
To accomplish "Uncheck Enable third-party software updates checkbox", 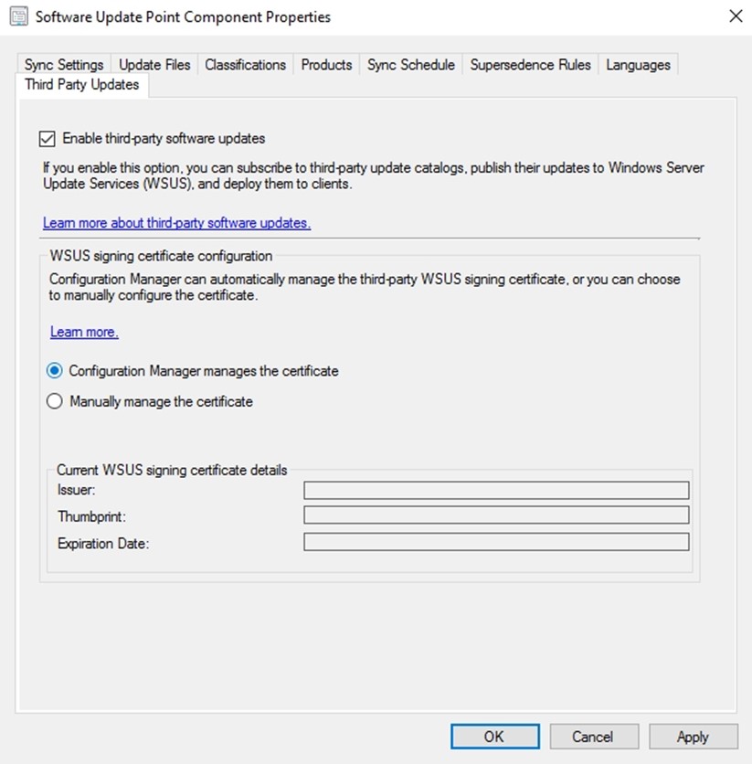I will pos(48,139).
